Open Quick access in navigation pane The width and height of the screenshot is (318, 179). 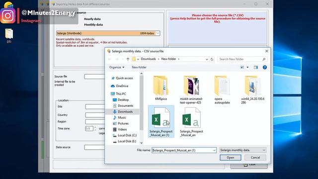[122, 78]
